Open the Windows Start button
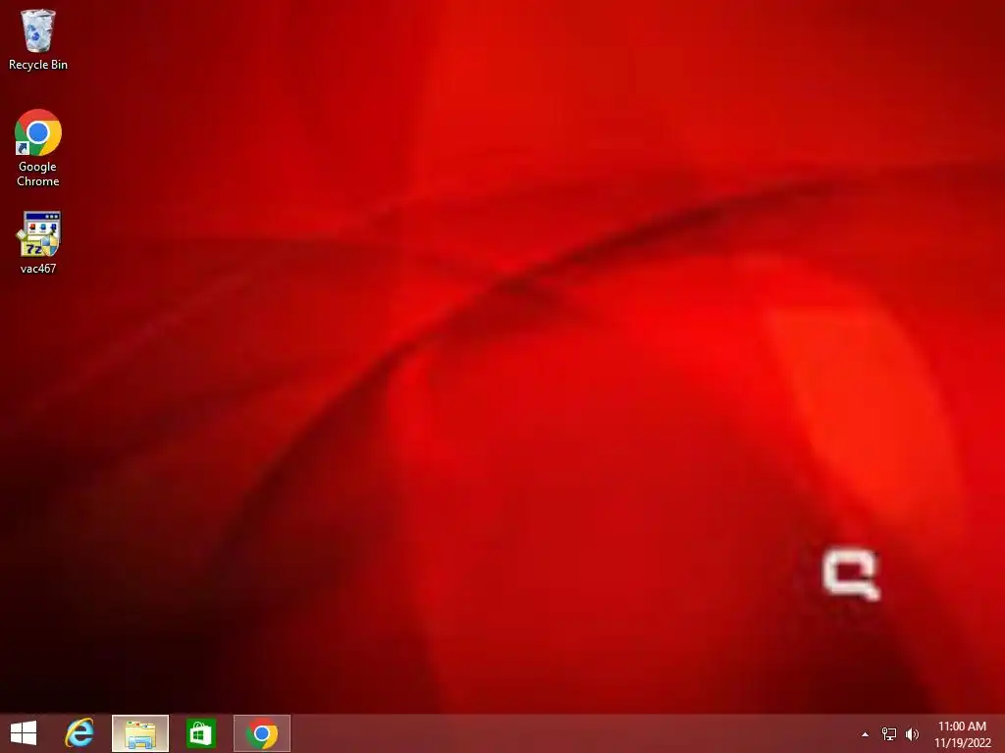The height and width of the screenshot is (753, 1005). point(24,733)
